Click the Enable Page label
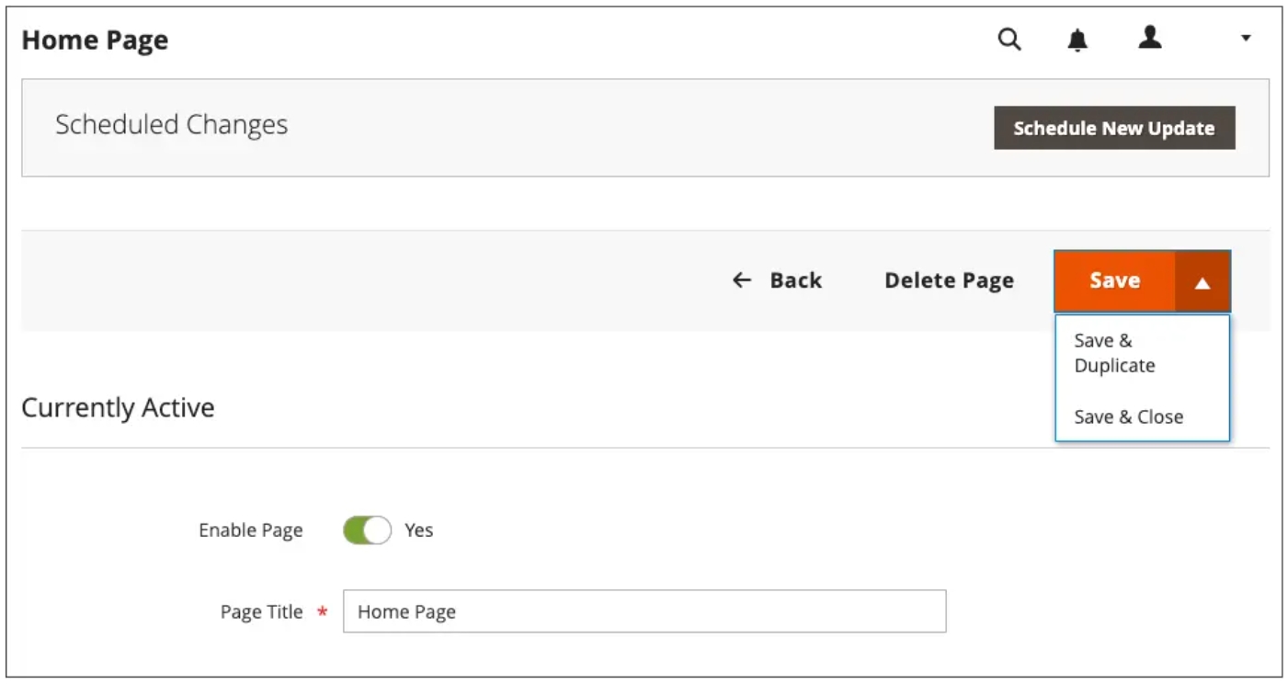 coord(251,530)
